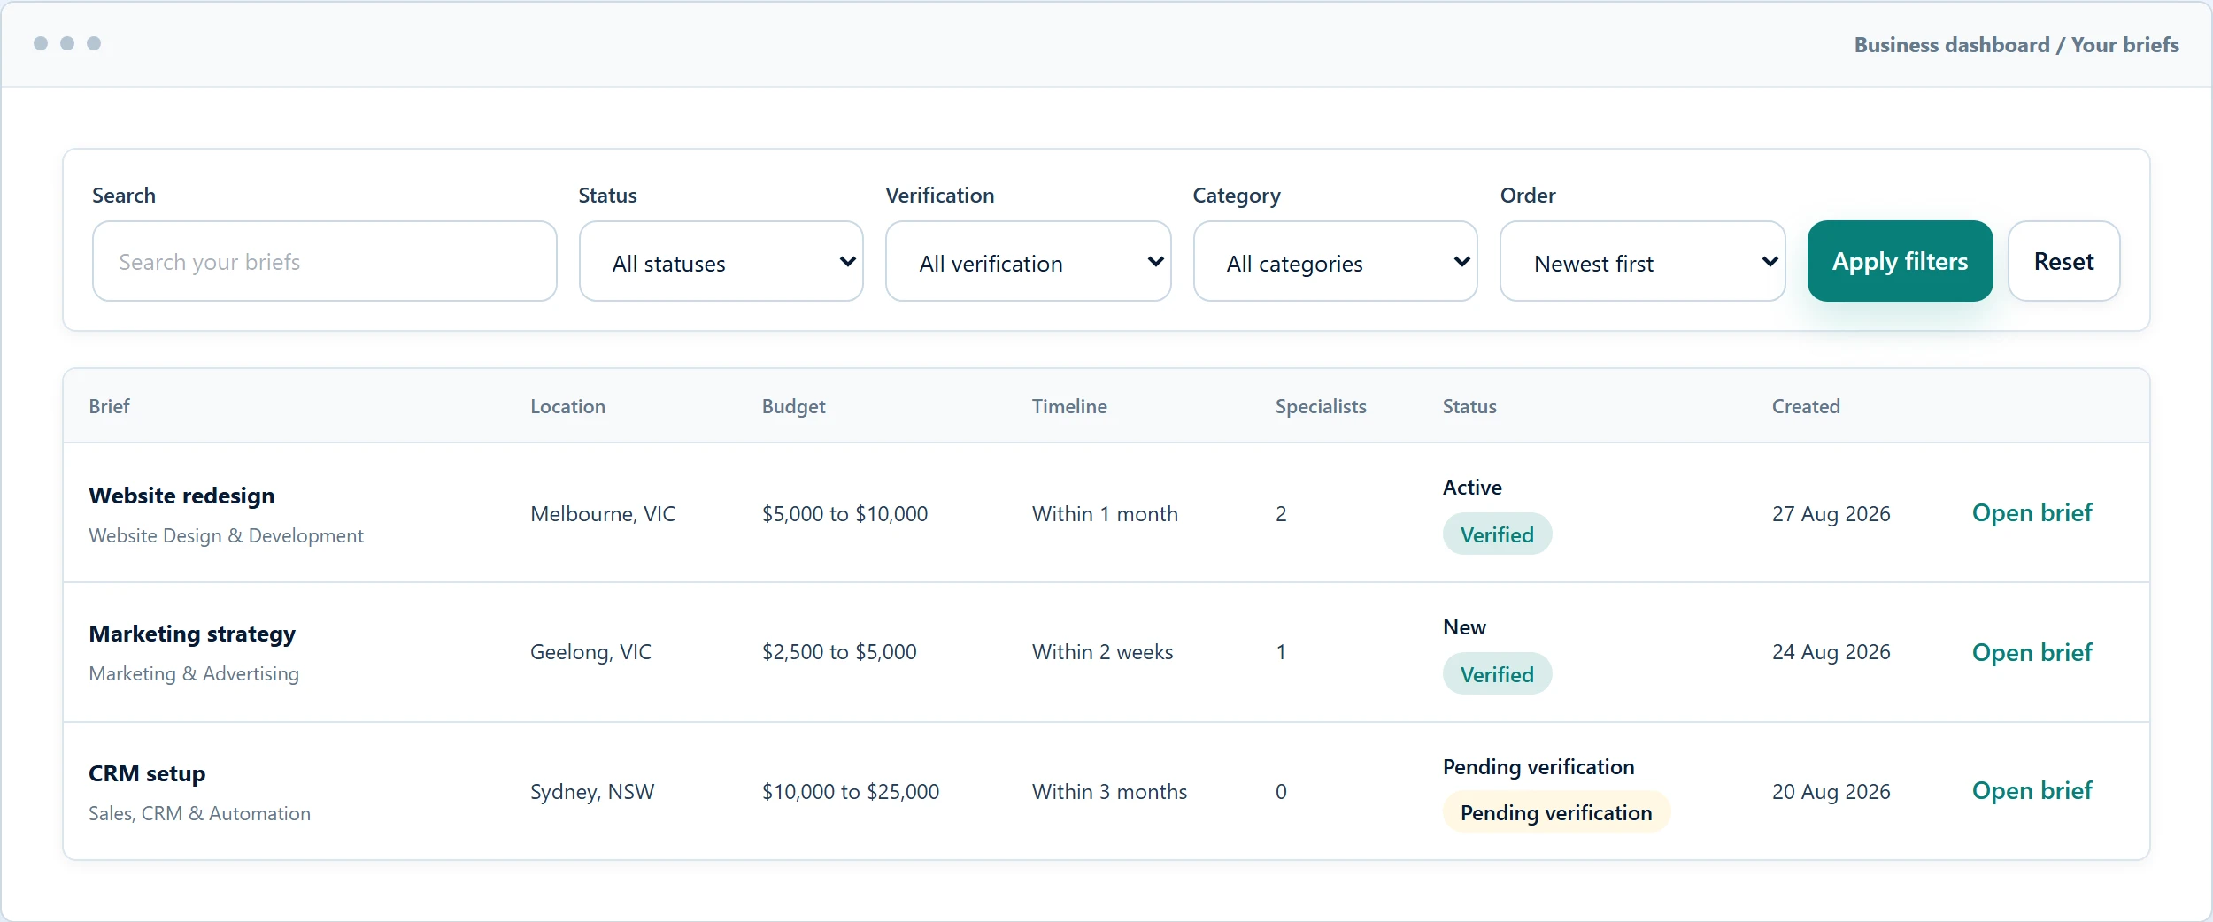Click the Melbourne, VIC location cell
Viewport: 2213px width, 922px height.
(603, 513)
